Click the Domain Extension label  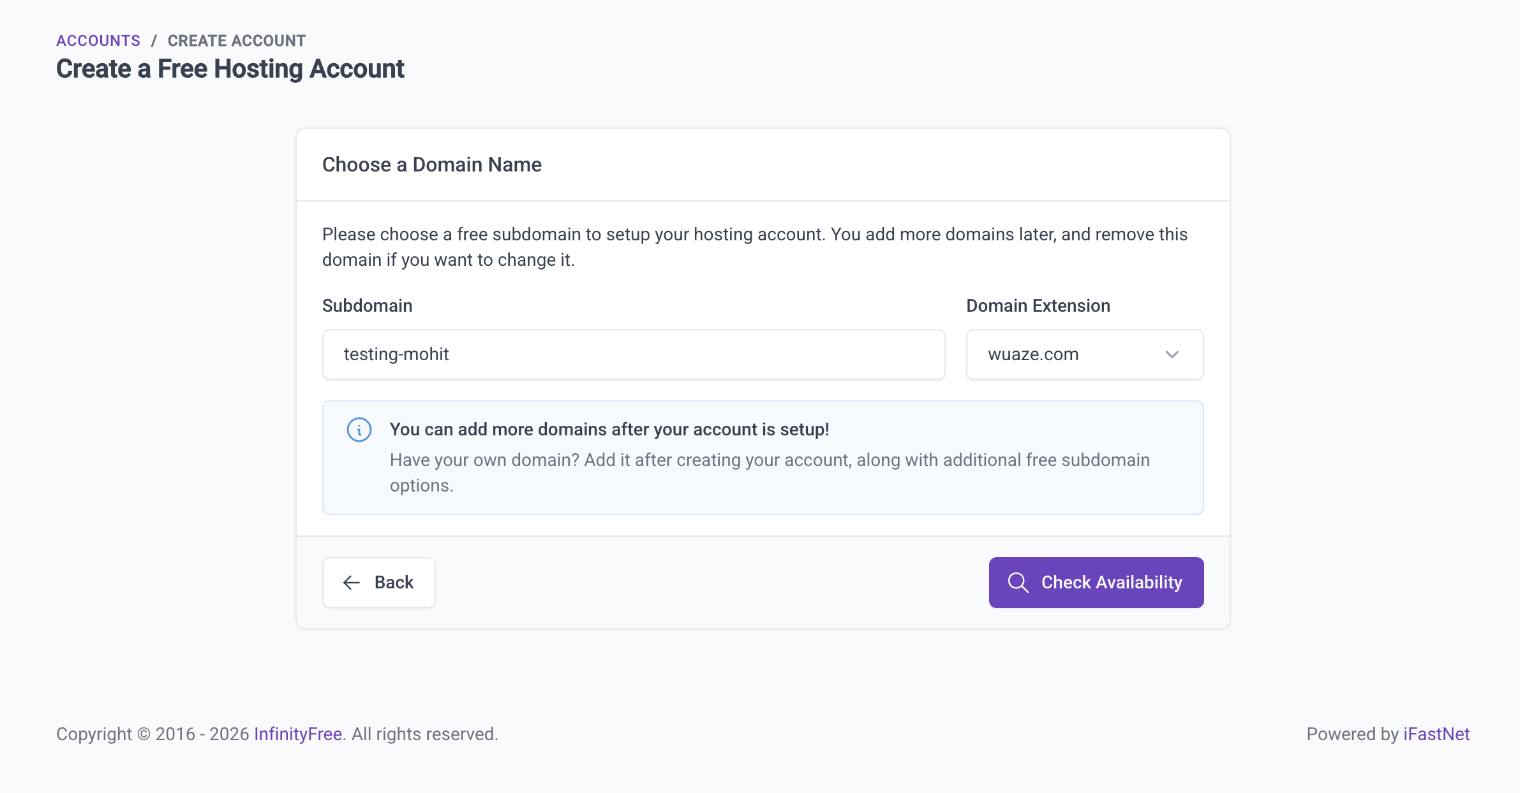click(1038, 306)
